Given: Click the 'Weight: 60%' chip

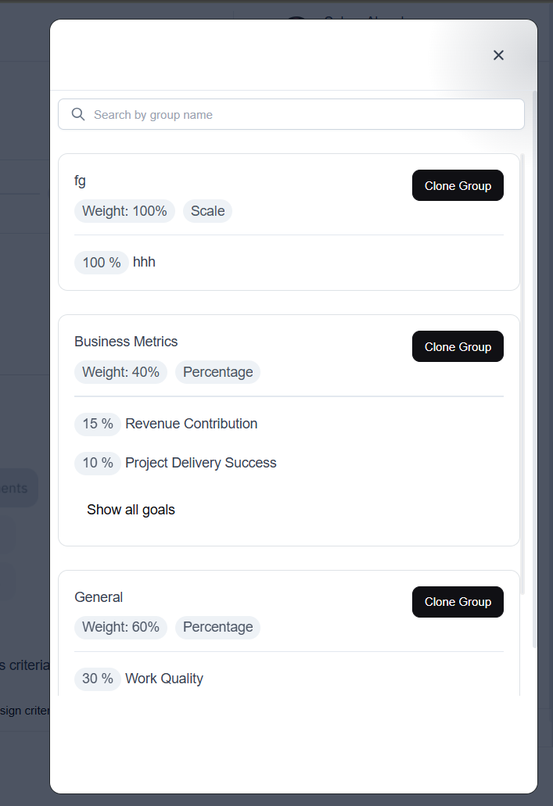Looking at the screenshot, I should tap(120, 627).
